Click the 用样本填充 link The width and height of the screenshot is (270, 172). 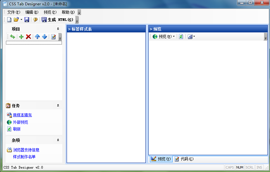coord(22,115)
